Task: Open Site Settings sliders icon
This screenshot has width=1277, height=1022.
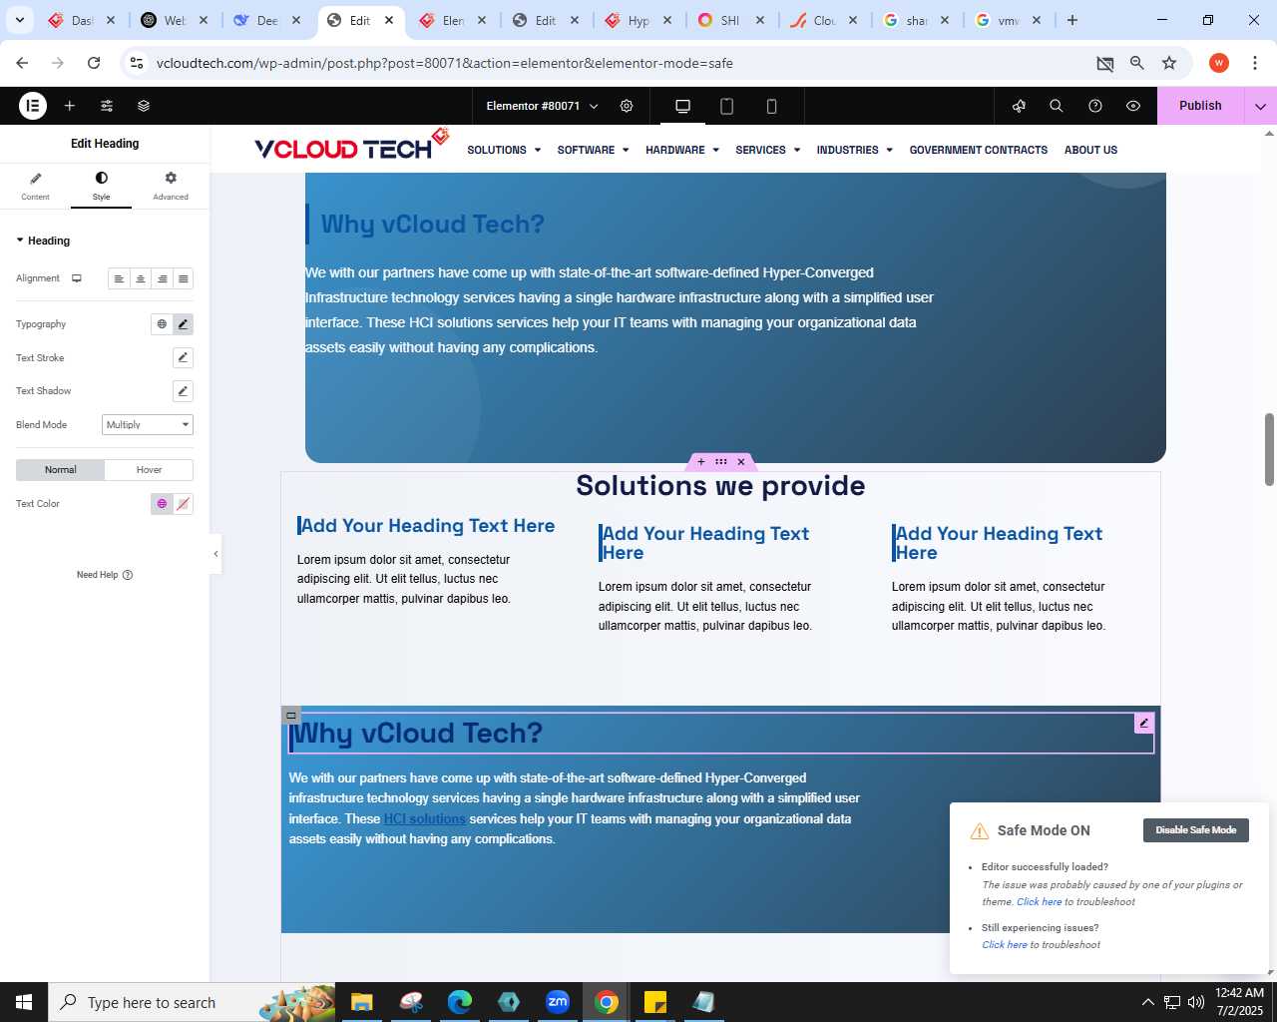Action: tap(107, 106)
